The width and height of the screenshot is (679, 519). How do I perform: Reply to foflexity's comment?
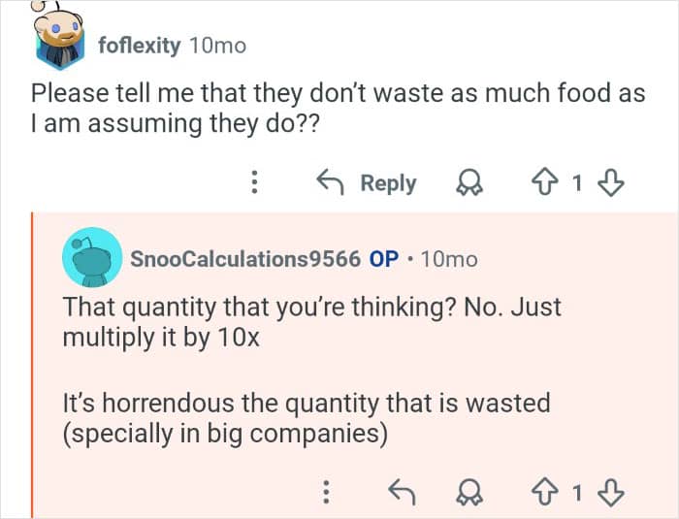pyautogui.click(x=368, y=183)
